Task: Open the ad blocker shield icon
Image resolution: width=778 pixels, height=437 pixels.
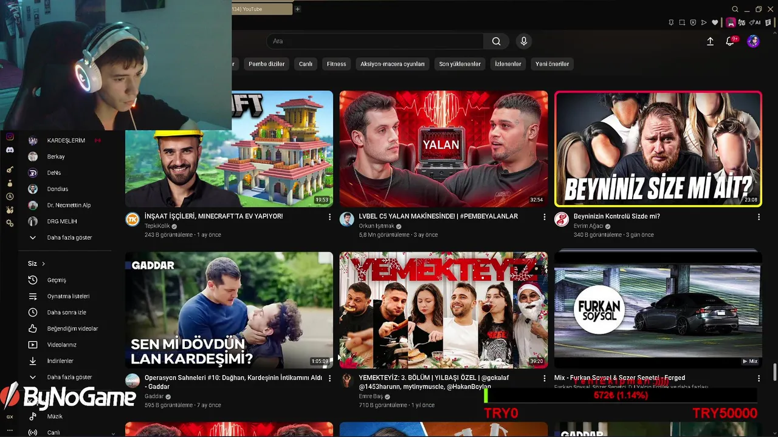Action: tap(693, 22)
